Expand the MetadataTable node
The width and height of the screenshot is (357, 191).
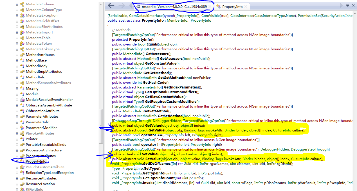coord(17,38)
